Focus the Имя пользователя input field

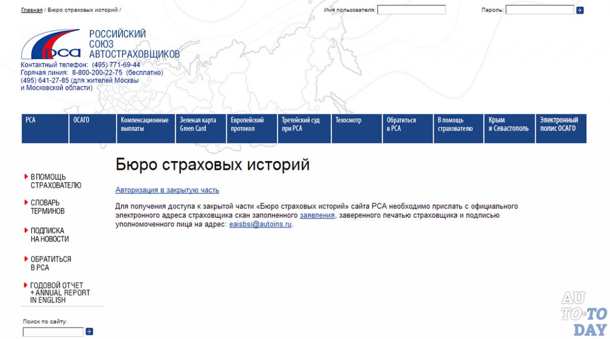coord(411,10)
